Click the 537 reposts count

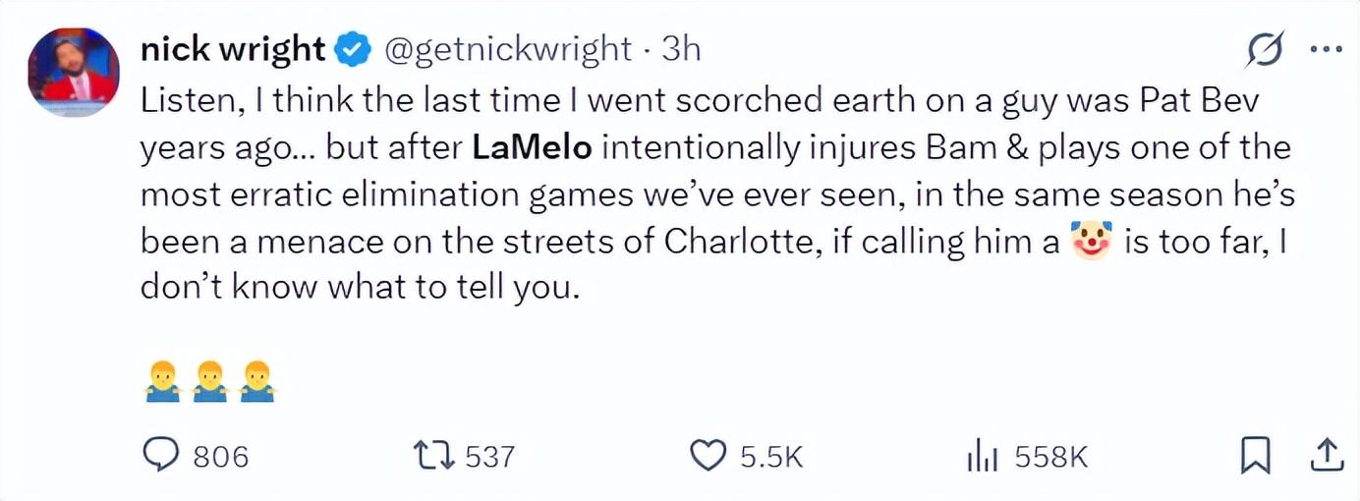point(489,457)
